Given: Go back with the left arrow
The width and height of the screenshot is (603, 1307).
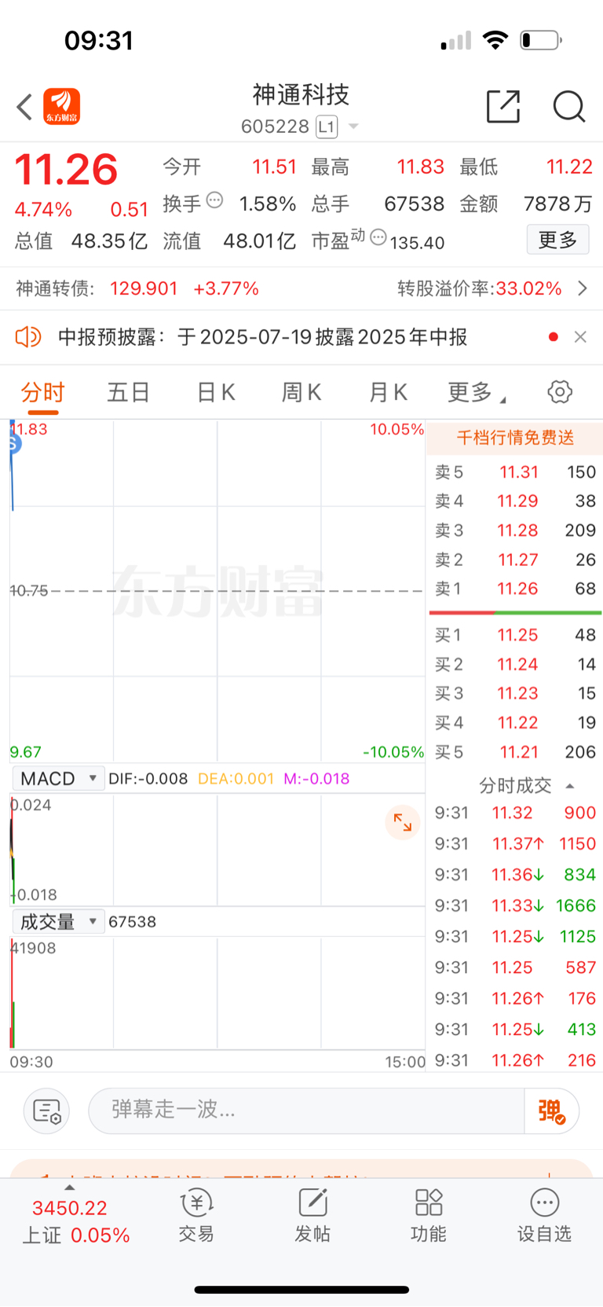Looking at the screenshot, I should pyautogui.click(x=24, y=108).
